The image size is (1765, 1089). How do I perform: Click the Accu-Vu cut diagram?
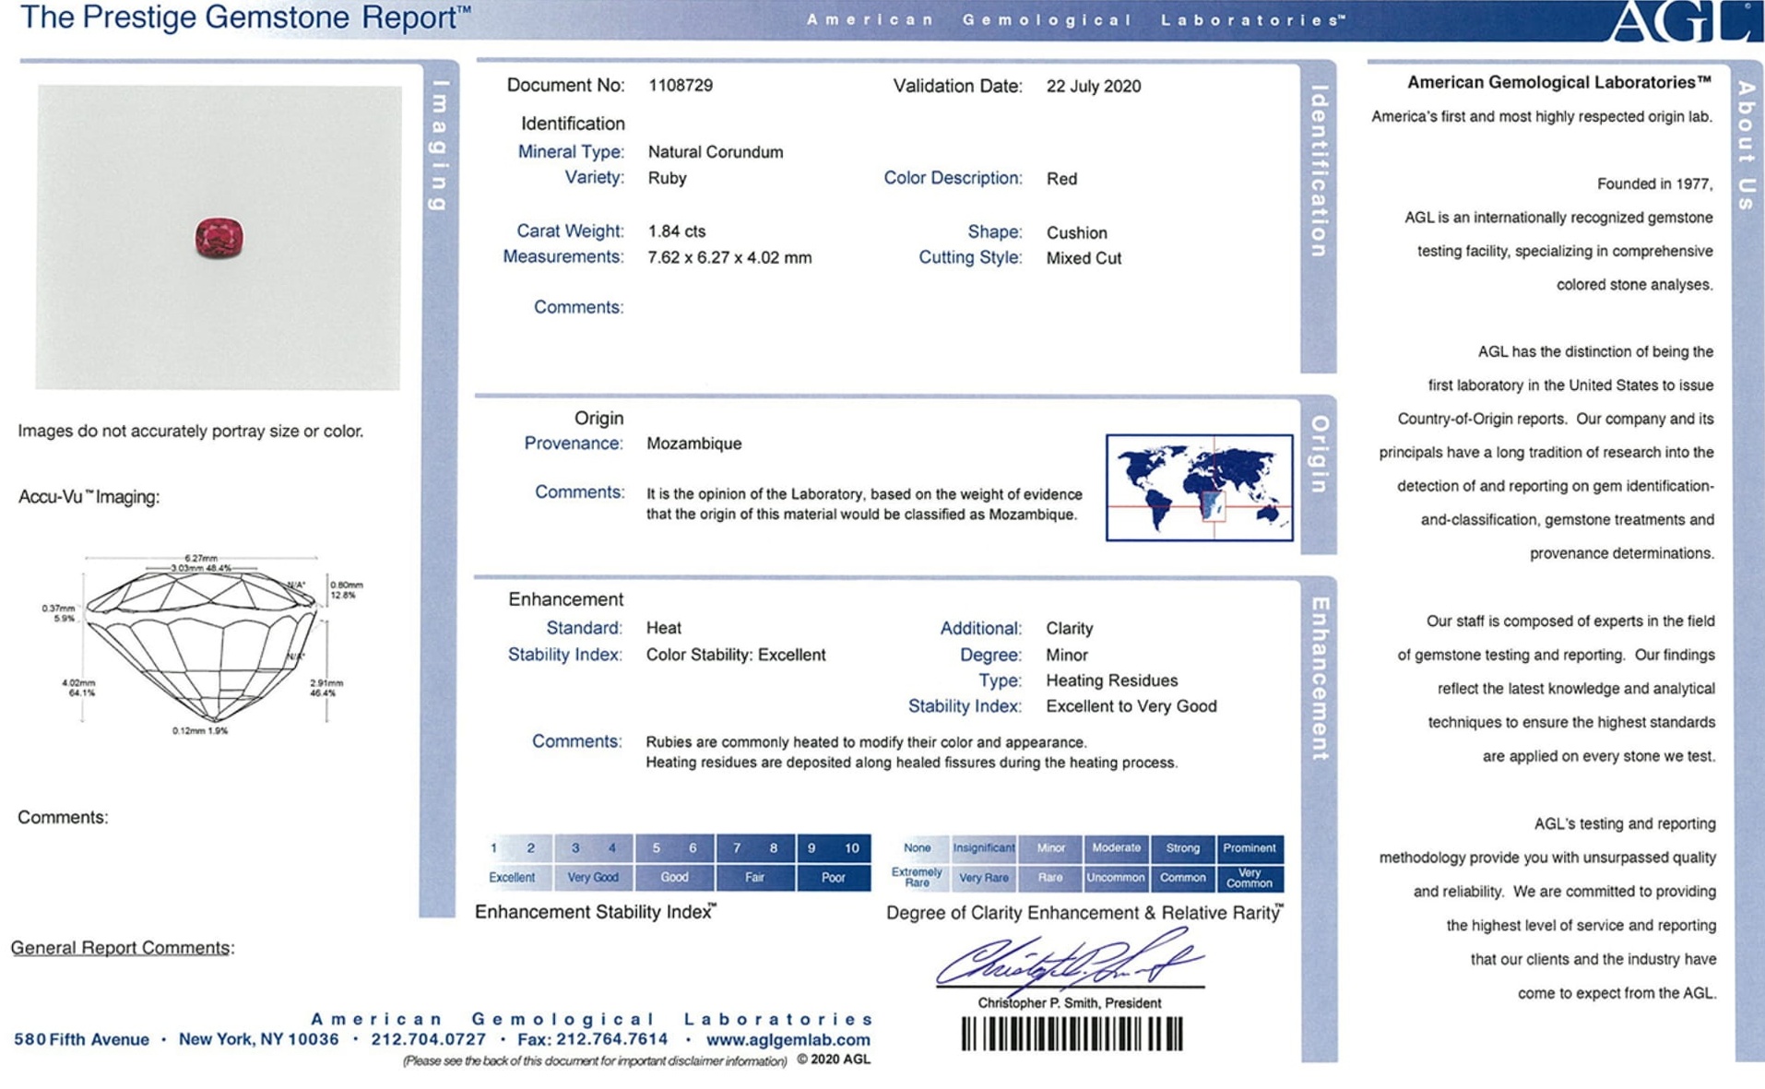[x=203, y=644]
